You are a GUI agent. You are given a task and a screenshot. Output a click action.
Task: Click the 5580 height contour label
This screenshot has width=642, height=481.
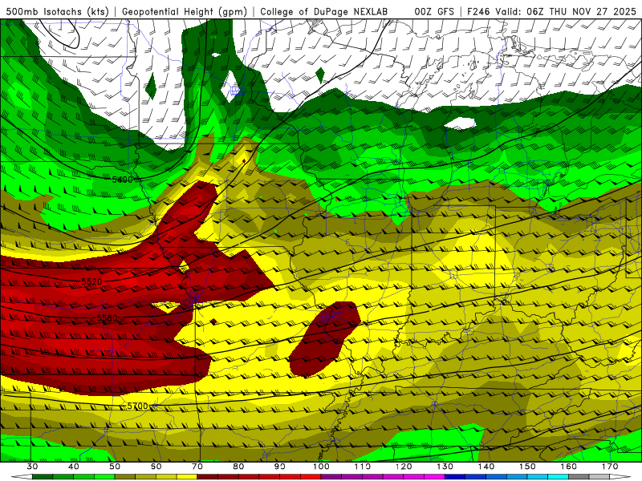coord(107,317)
